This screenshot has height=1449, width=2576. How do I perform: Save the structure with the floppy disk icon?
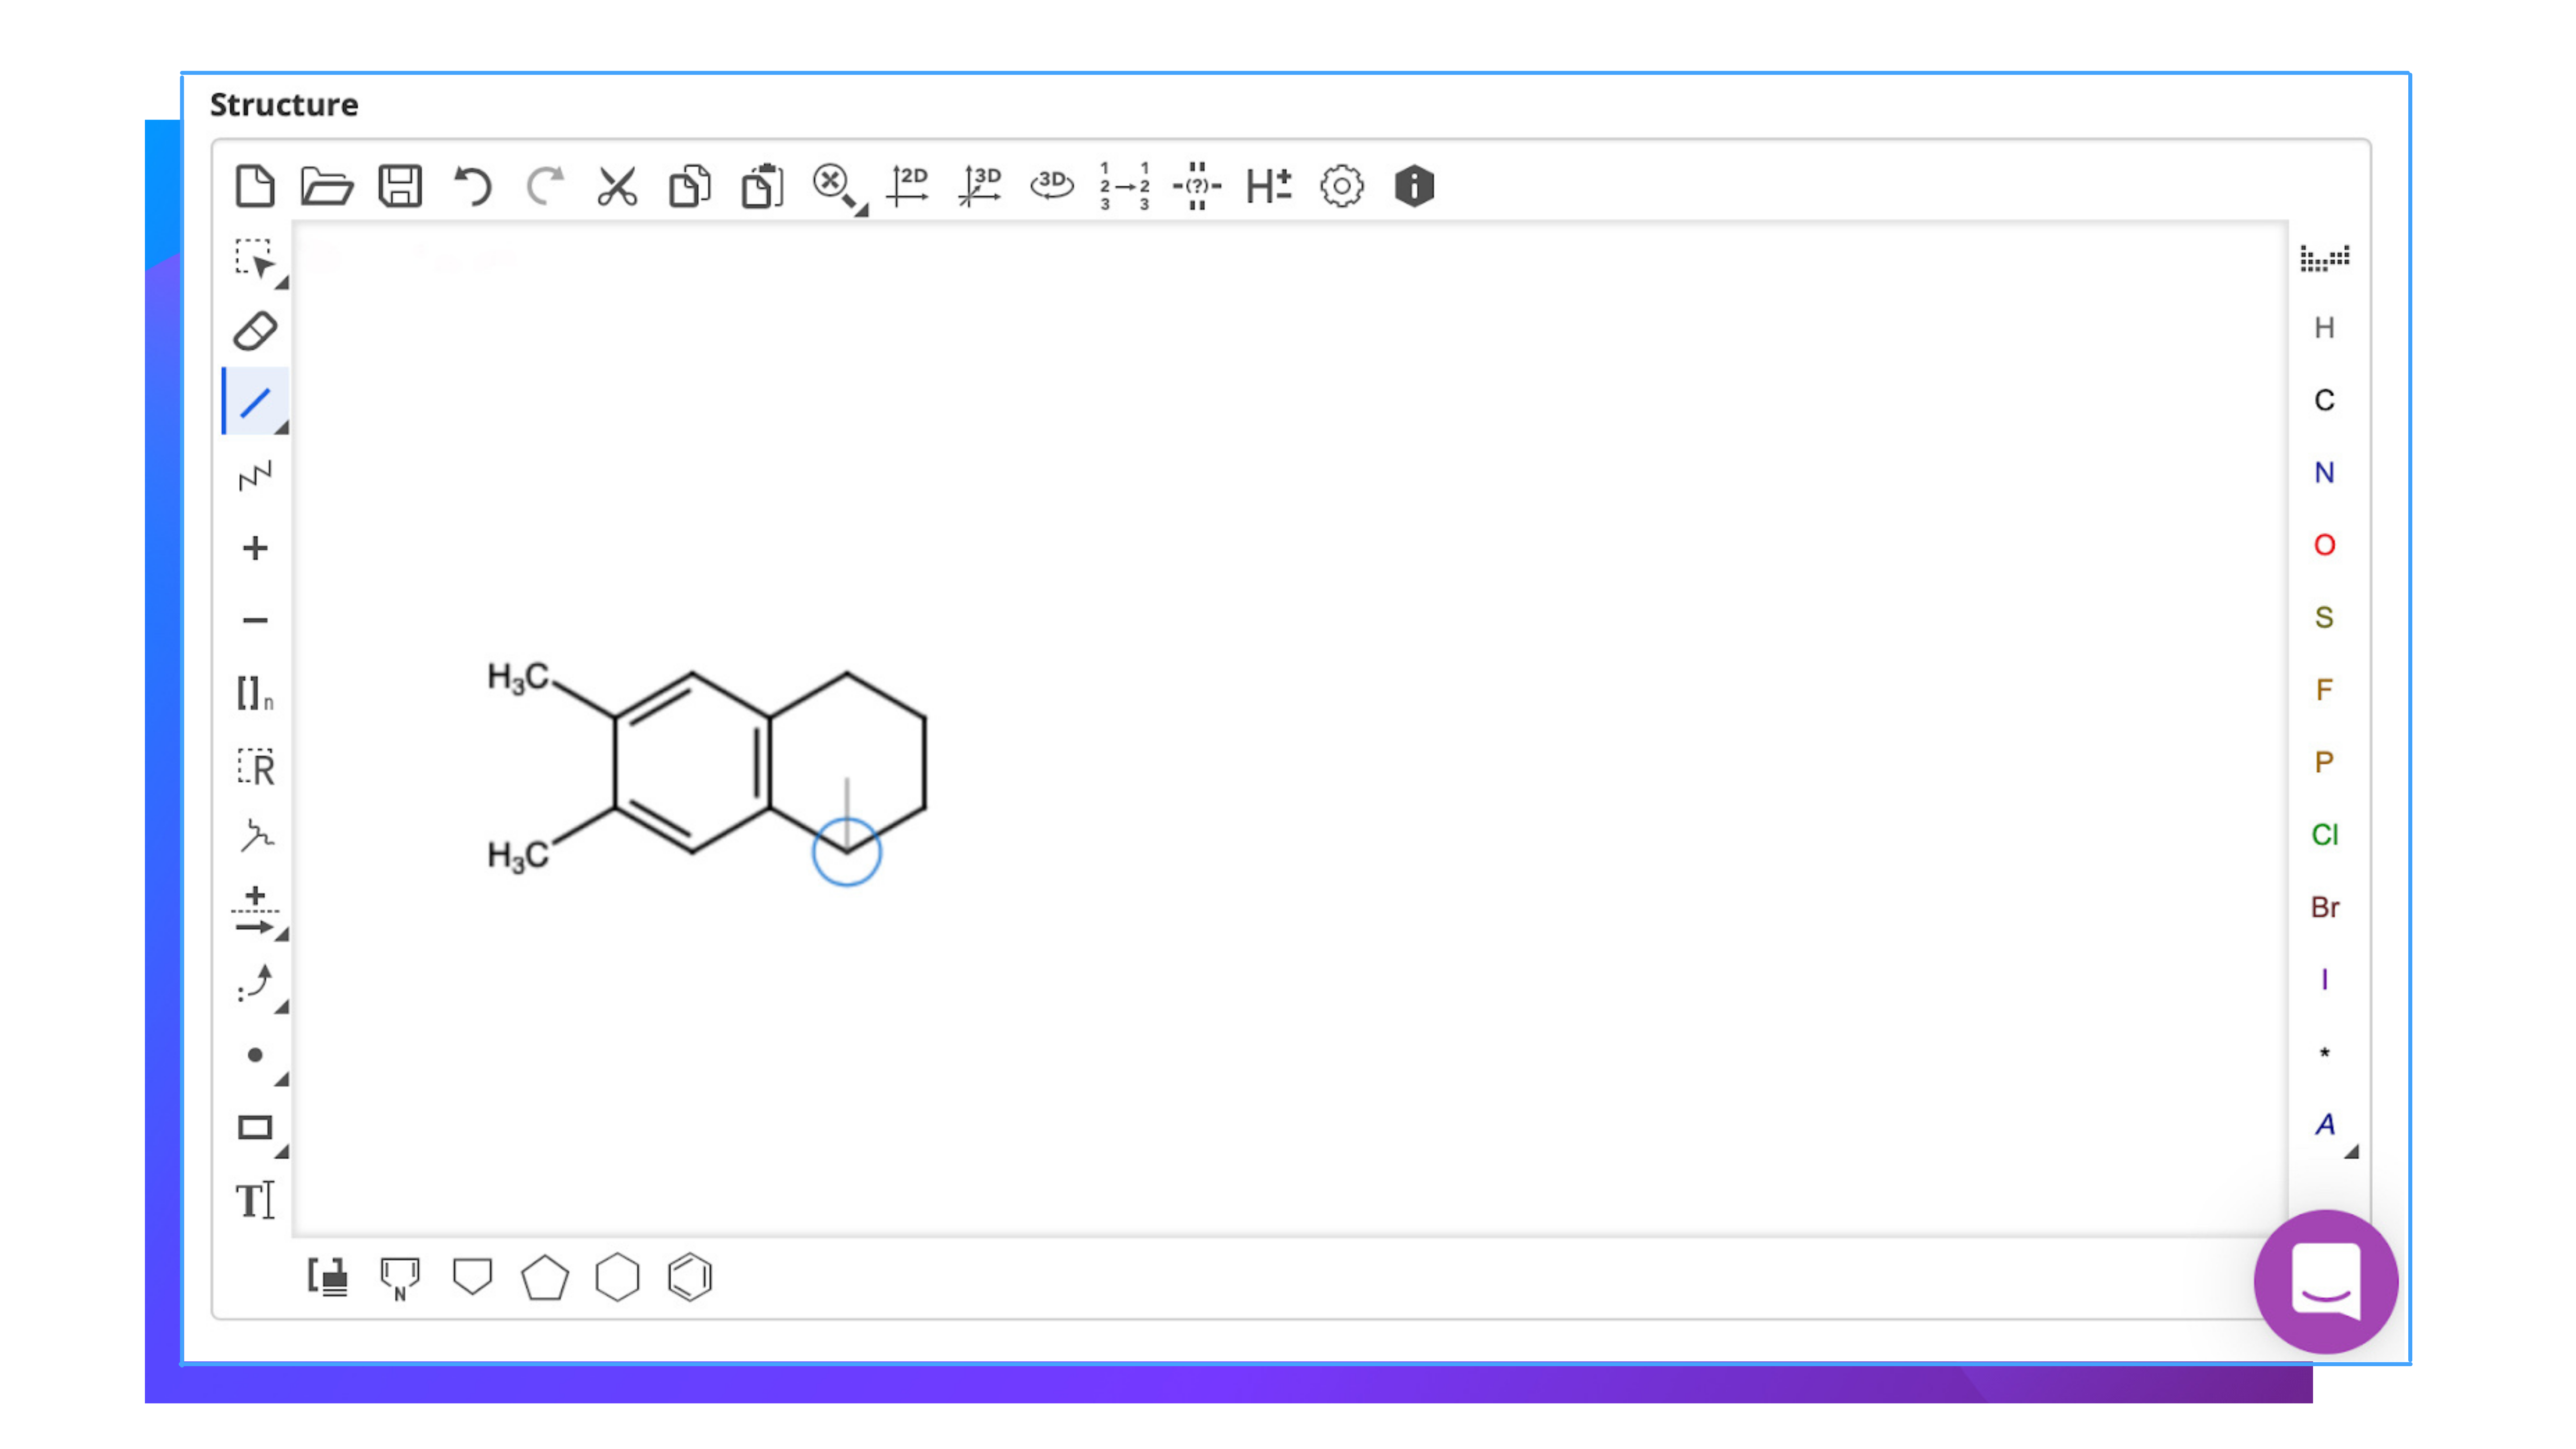(400, 186)
